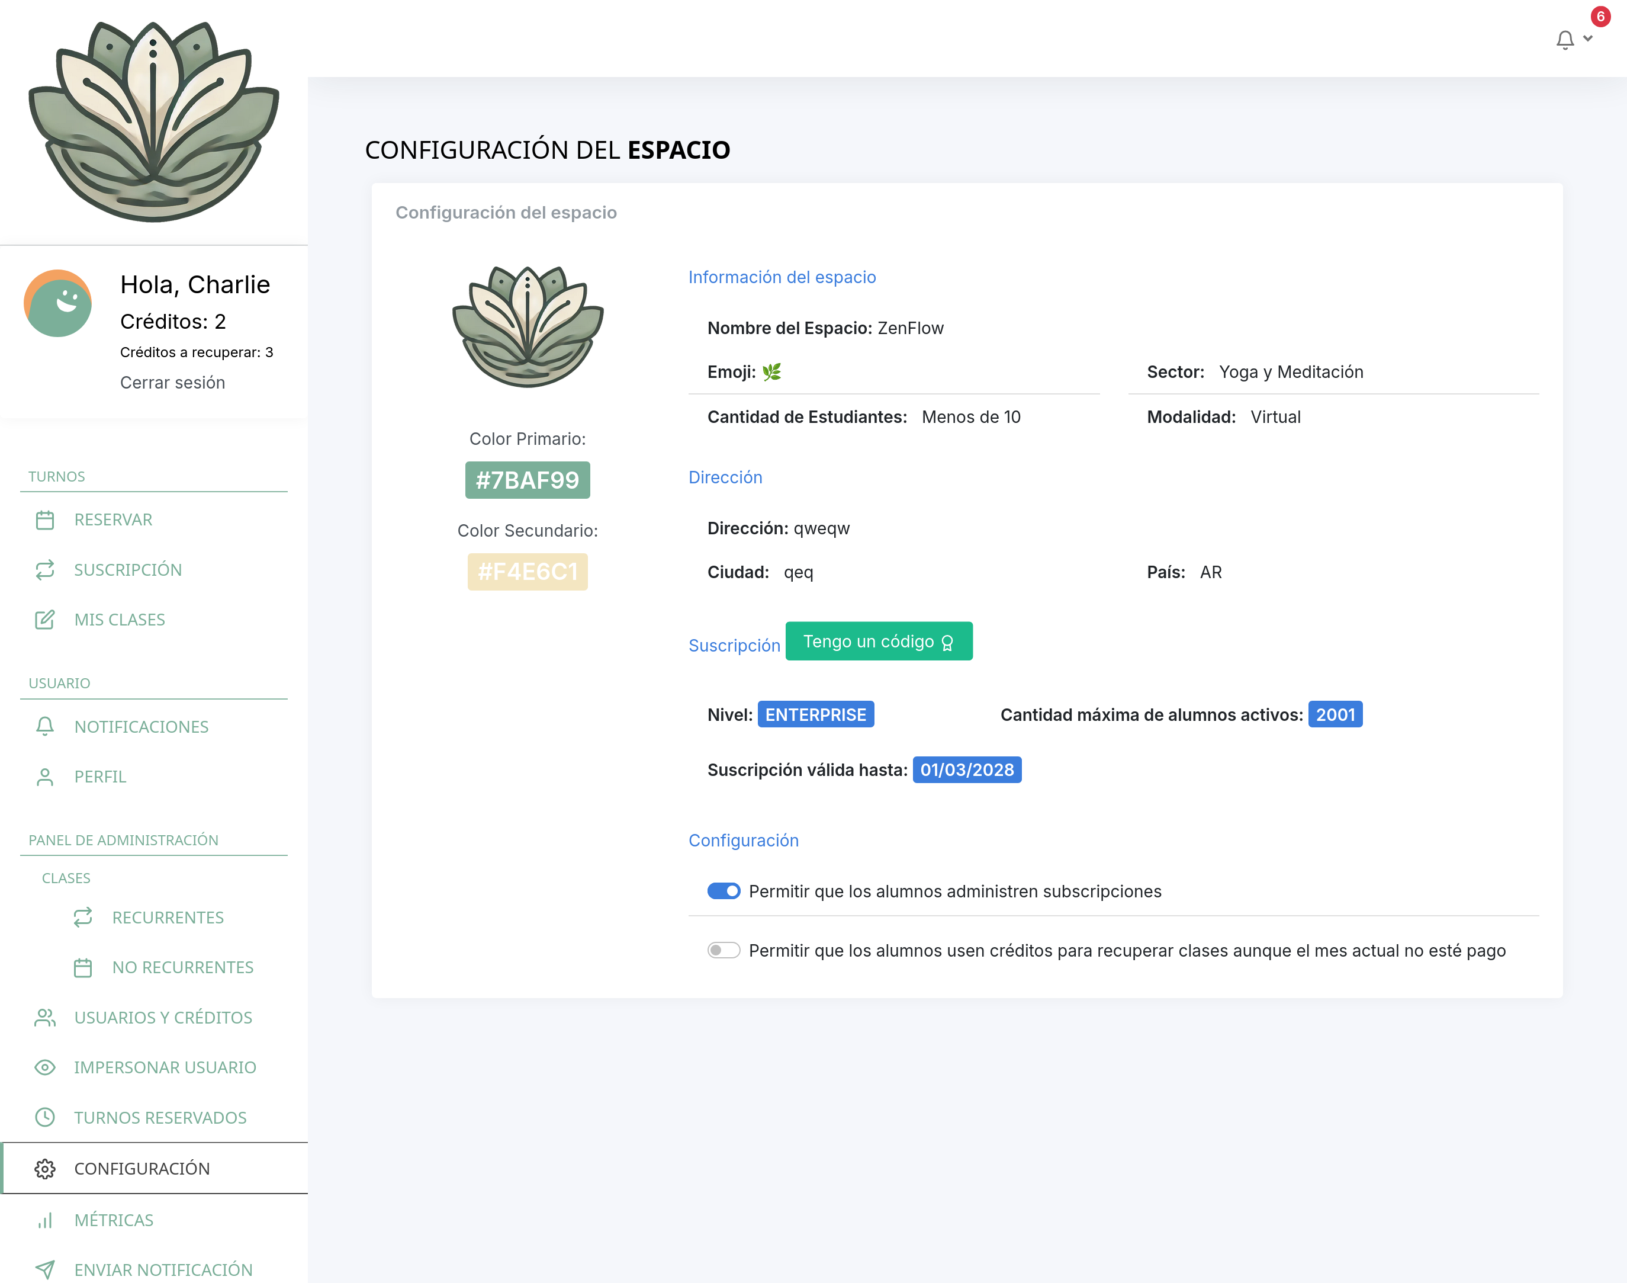Click the Reservar calendar icon
This screenshot has height=1283, width=1627.
pos(45,520)
